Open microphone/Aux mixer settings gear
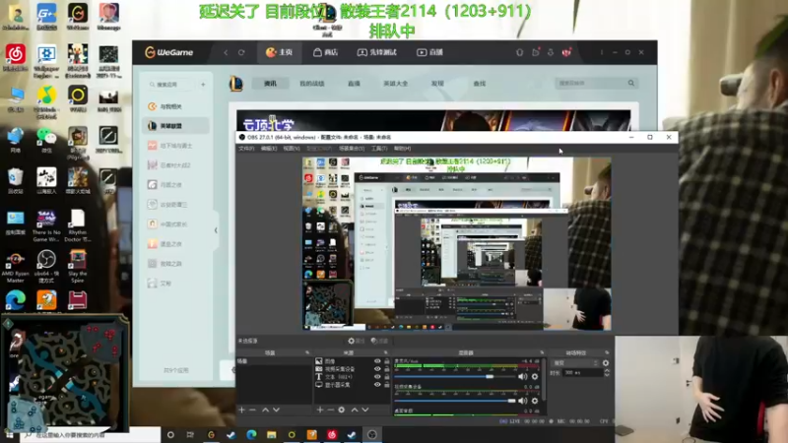Image resolution: width=788 pixels, height=443 pixels. pos(535,376)
